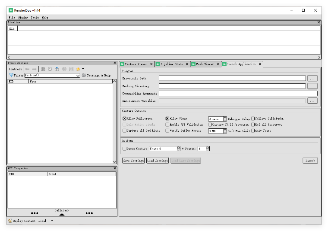Viewport: 328px width, 231px height.
Task: Click the Timeline scroll right arrow
Action: [319, 57]
